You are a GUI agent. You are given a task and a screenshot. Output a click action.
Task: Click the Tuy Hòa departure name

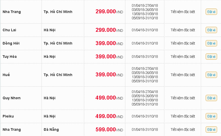[x=10, y=57]
